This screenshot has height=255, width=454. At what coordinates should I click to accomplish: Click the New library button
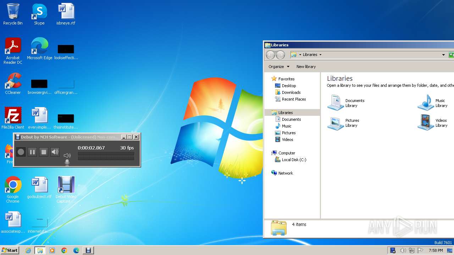(306, 67)
